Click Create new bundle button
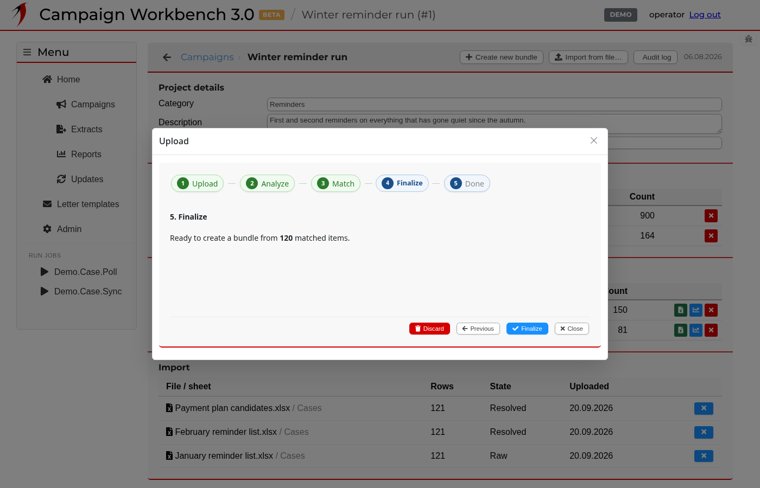 click(502, 57)
